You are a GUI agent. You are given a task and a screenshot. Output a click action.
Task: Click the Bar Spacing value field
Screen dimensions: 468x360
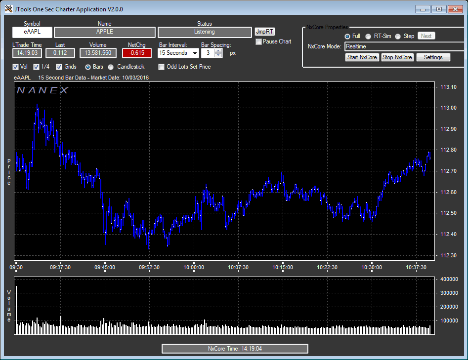pos(209,53)
